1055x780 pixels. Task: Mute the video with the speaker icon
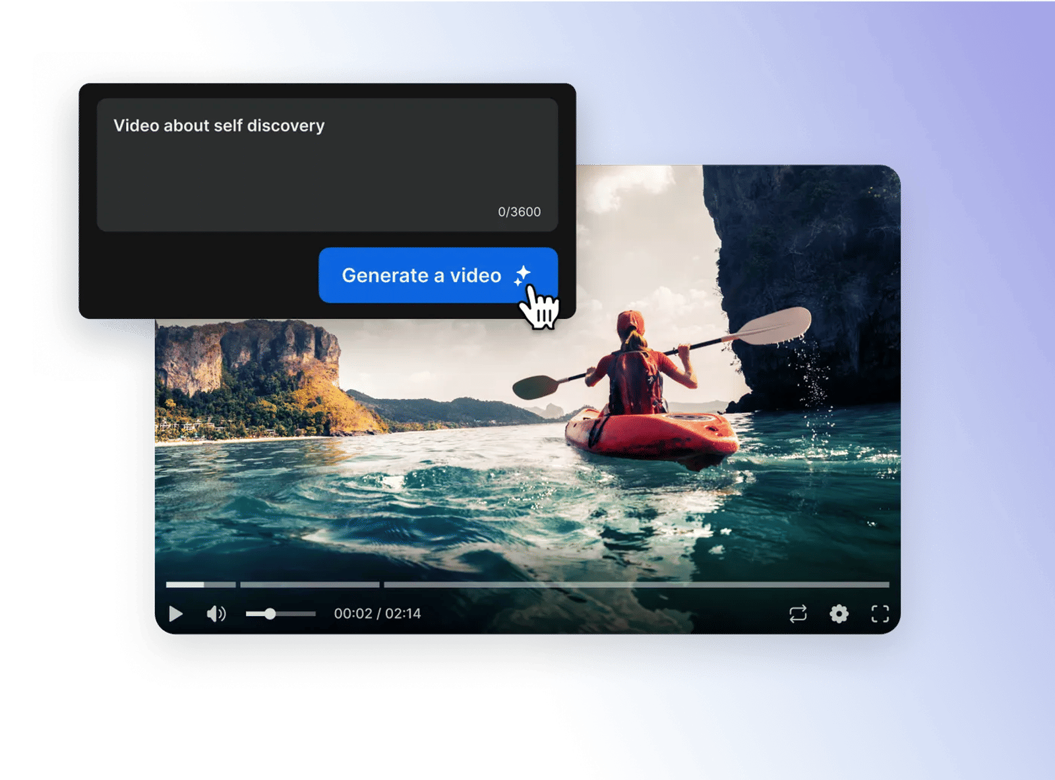coord(216,614)
